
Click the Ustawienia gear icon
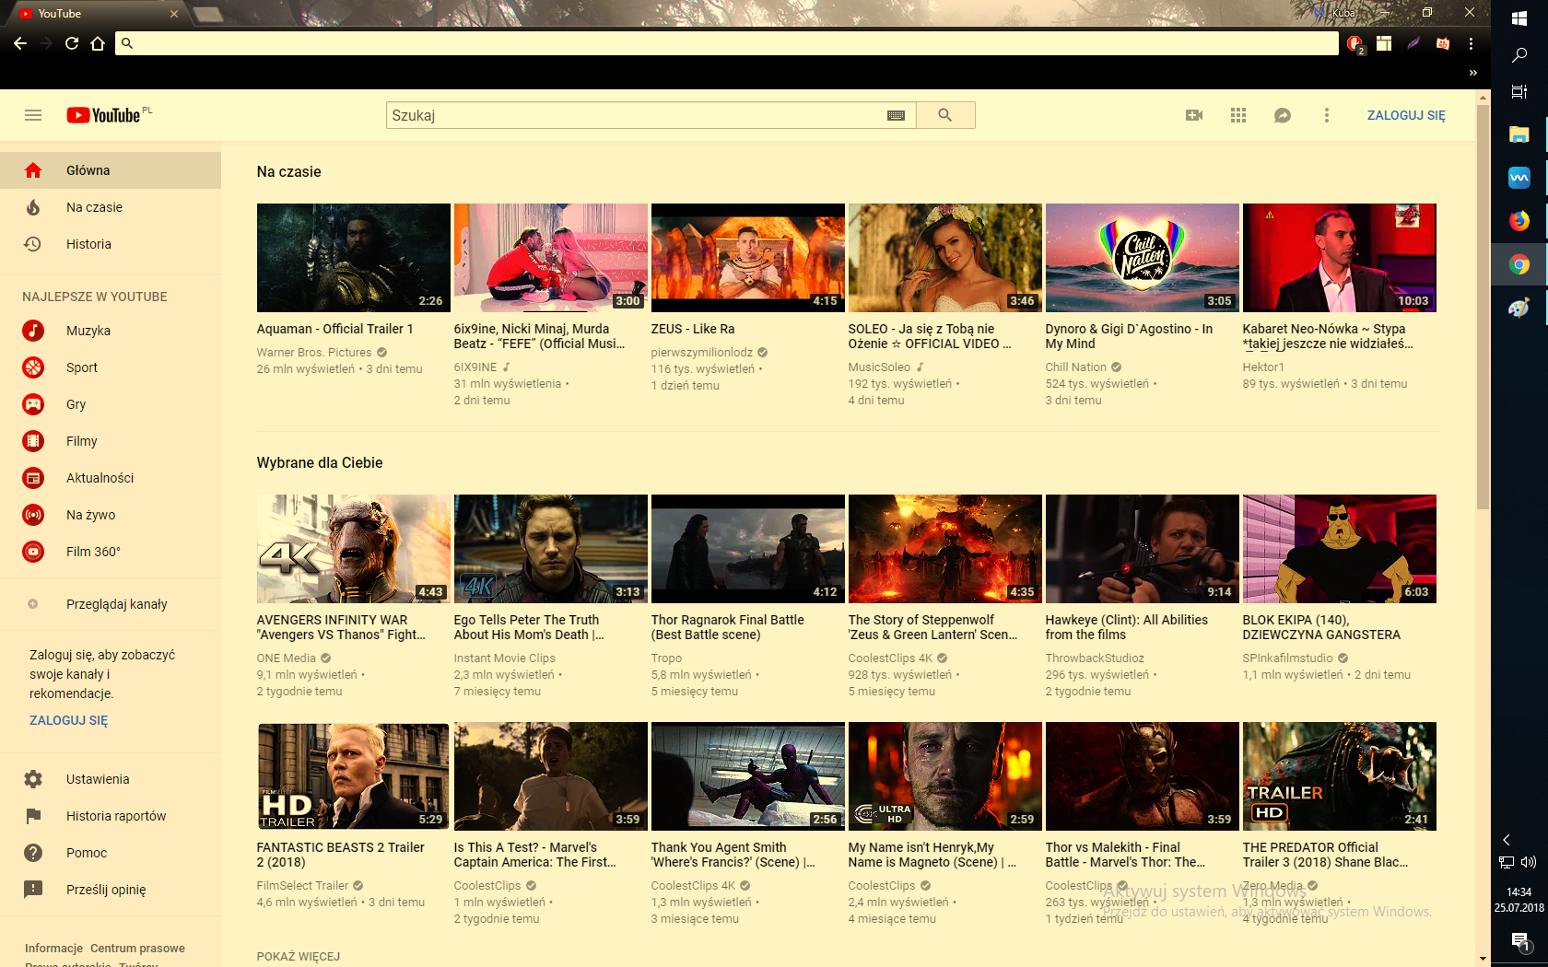(33, 779)
